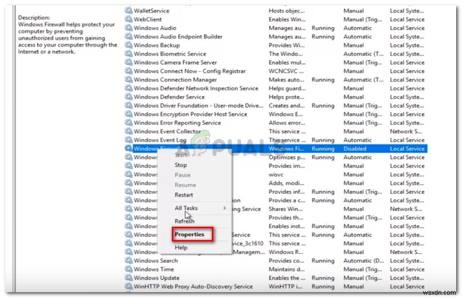Image resolution: width=462 pixels, height=298 pixels.
Task: Click the gear icon beside Windows Event Log
Action: pyautogui.click(x=129, y=140)
